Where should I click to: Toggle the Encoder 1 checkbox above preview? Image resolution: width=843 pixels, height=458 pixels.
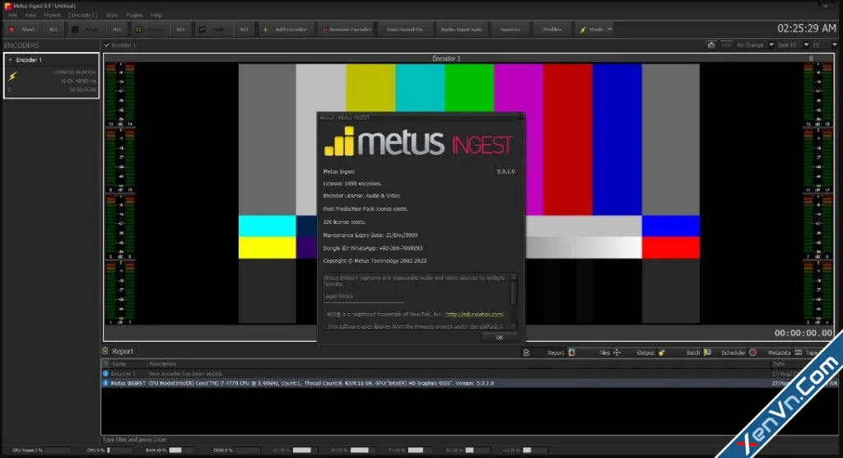(107, 45)
